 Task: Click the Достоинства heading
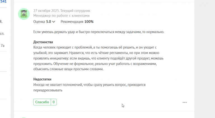pos(43,42)
